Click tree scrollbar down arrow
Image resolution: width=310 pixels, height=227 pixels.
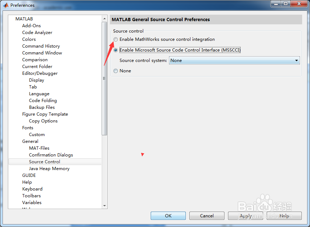[x=105, y=206]
